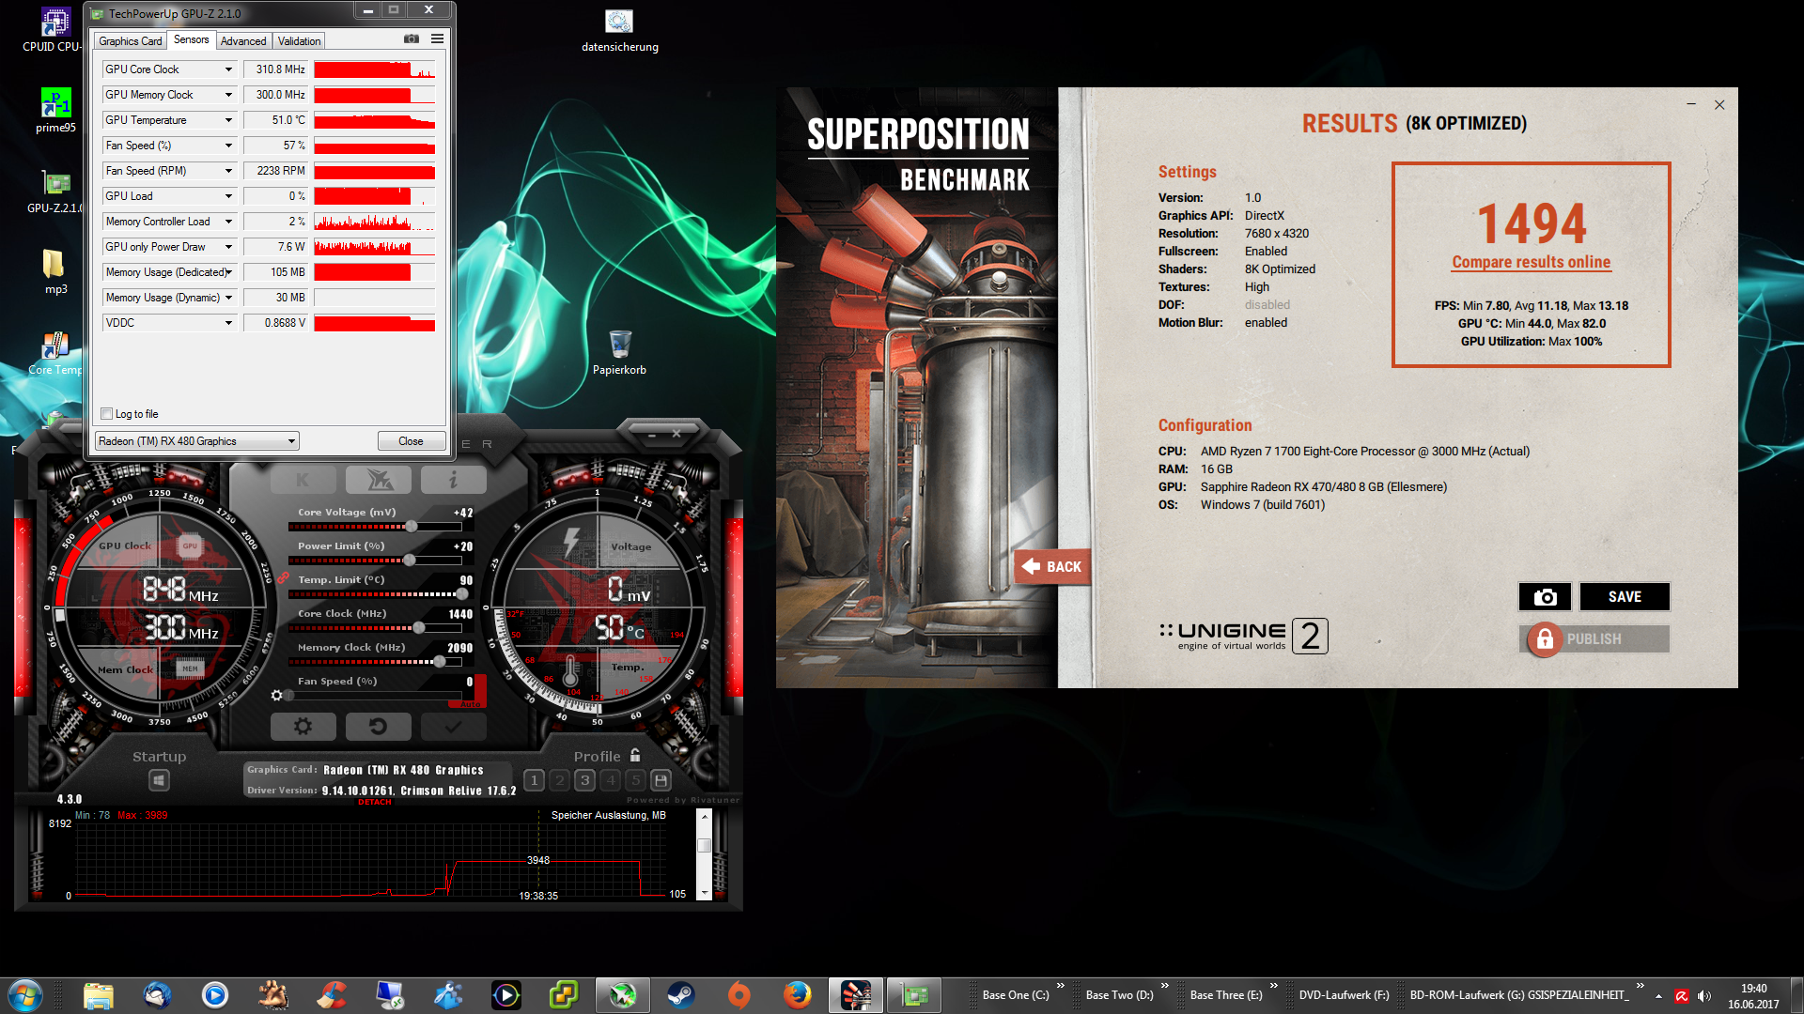Viewport: 1804px width, 1014px height.
Task: Click Compare results online link
Action: coord(1531,263)
